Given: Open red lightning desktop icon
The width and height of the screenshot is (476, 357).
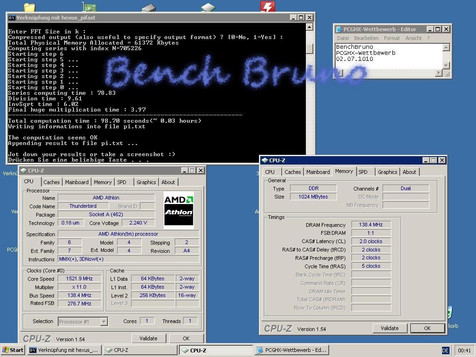Looking at the screenshot, I should tap(267, 7).
